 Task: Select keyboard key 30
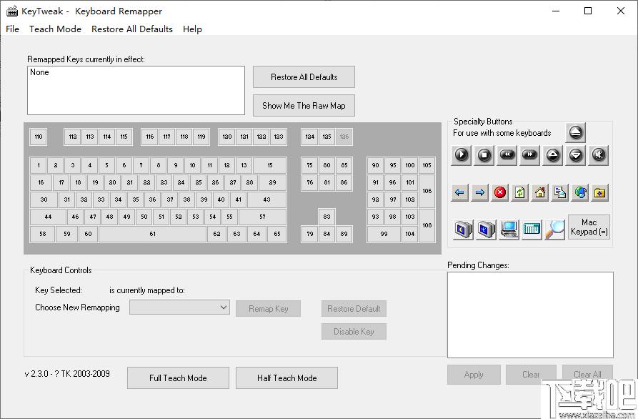point(44,199)
